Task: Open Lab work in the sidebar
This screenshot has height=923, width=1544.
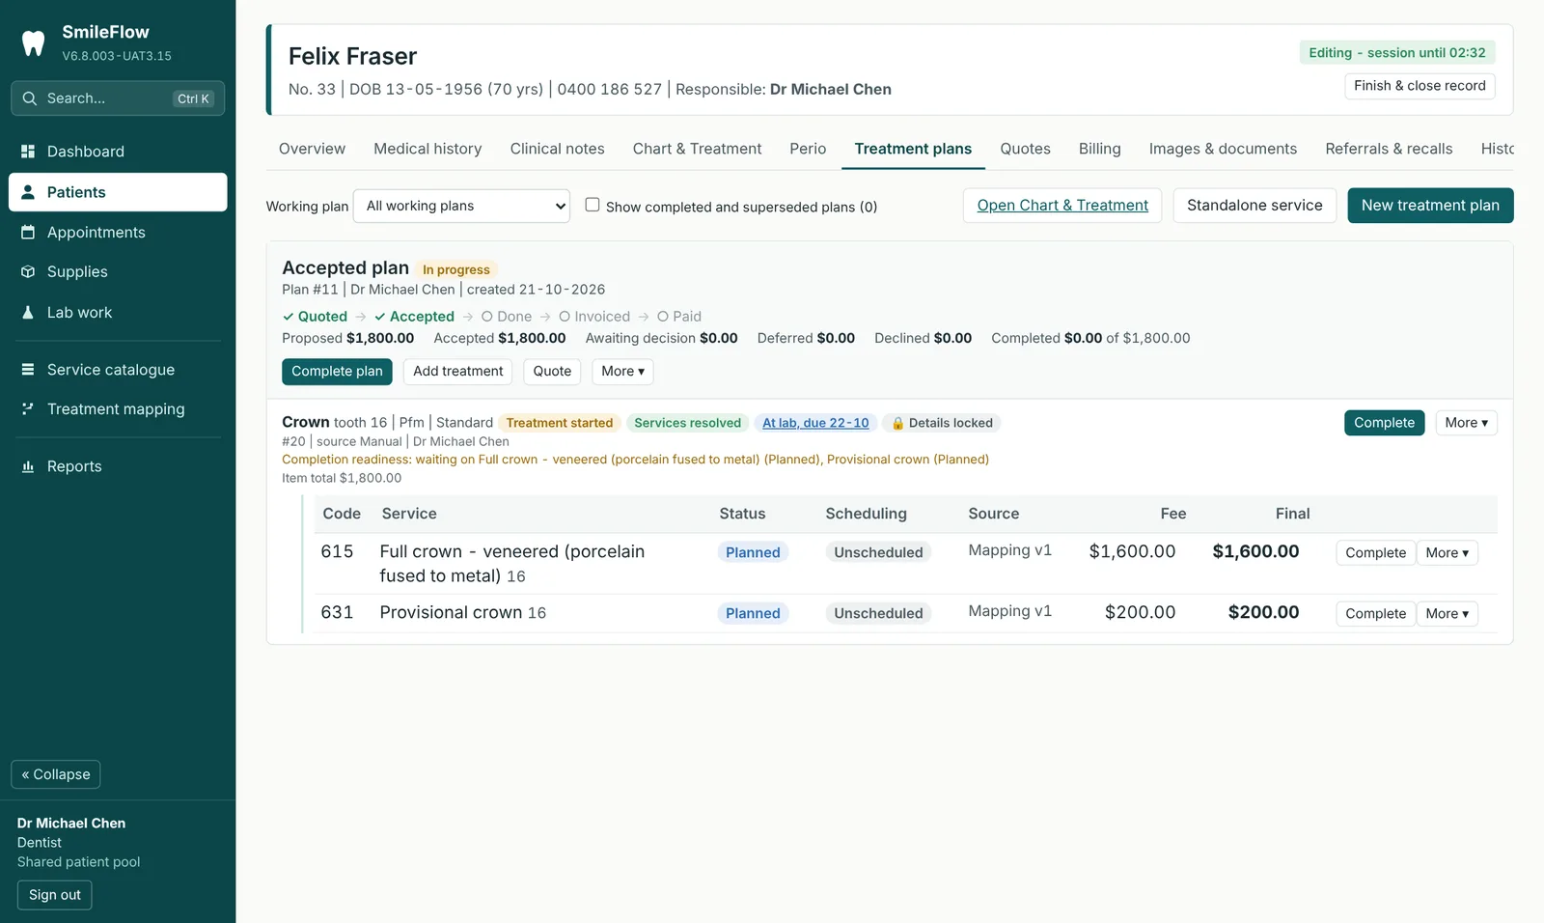Action: tap(118, 313)
